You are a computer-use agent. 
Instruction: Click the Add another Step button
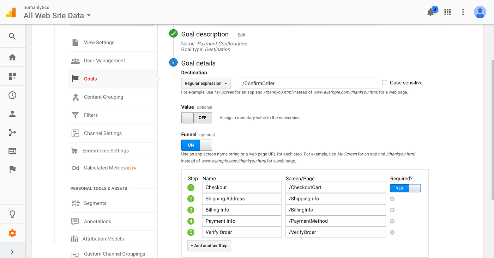[x=209, y=246]
